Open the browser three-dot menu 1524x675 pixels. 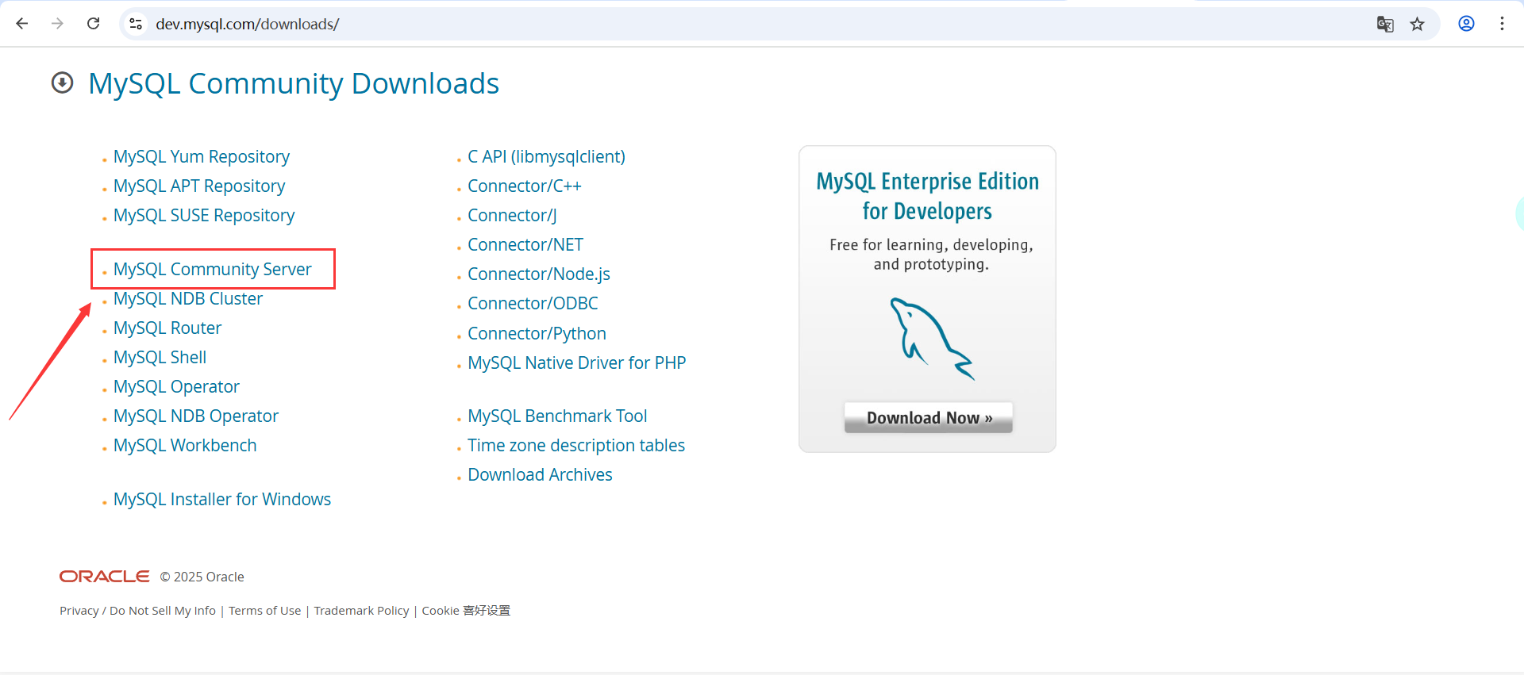[1502, 24]
